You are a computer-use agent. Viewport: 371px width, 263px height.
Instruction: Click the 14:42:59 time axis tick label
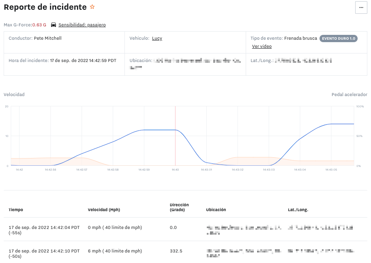[144, 169]
